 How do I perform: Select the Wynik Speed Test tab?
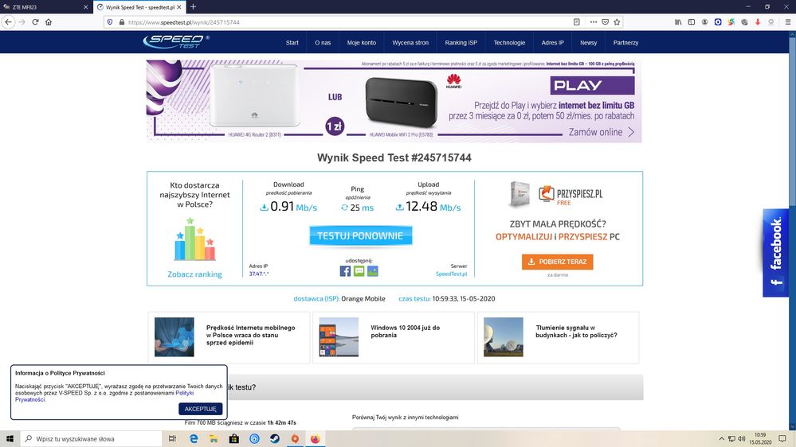pos(139,7)
